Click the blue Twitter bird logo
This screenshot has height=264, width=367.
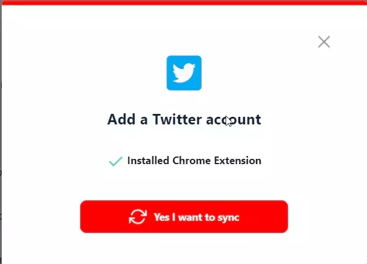184,73
